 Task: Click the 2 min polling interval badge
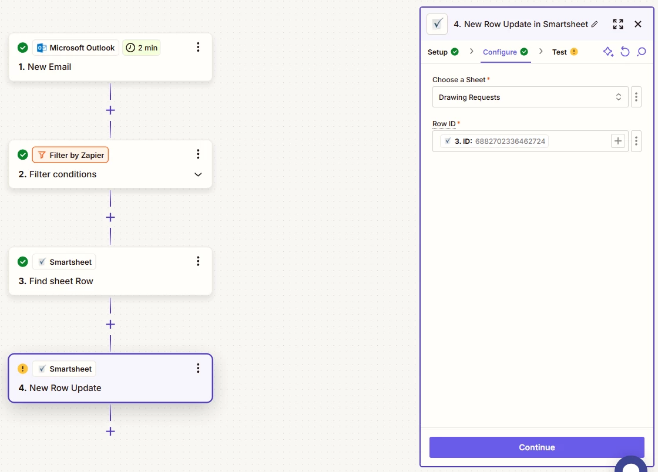[142, 48]
